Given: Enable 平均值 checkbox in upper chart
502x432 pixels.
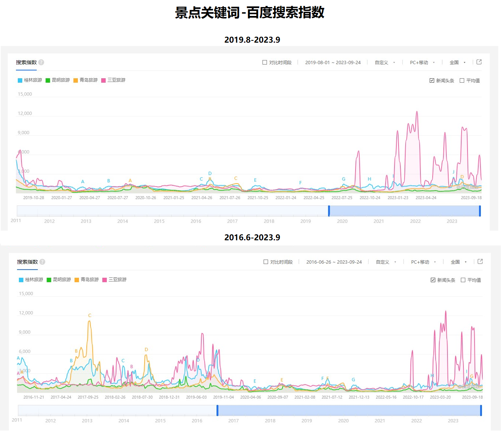Looking at the screenshot, I should [x=462, y=80].
